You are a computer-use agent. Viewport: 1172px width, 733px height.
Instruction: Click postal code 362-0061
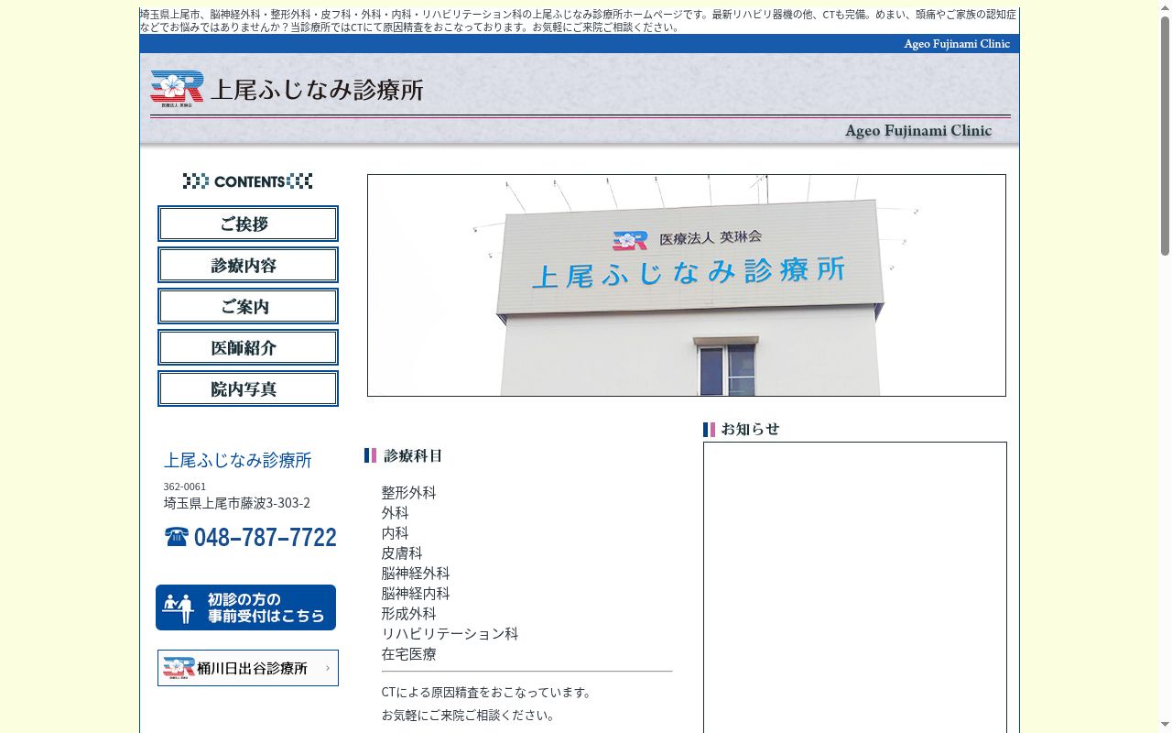pos(185,487)
